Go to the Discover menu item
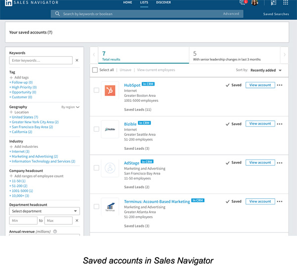 163,3
